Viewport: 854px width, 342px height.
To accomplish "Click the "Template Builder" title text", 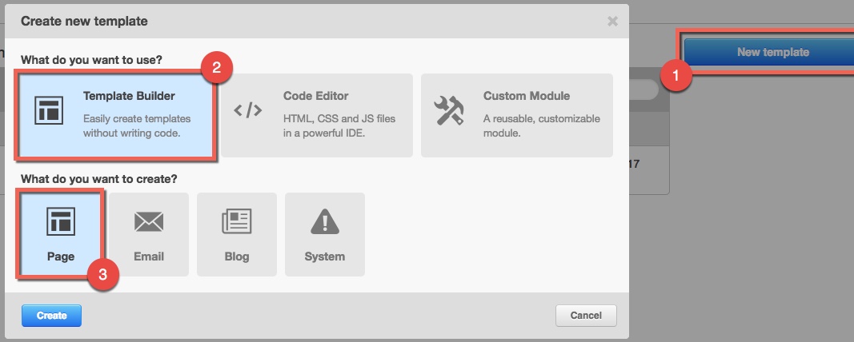I will tap(128, 96).
